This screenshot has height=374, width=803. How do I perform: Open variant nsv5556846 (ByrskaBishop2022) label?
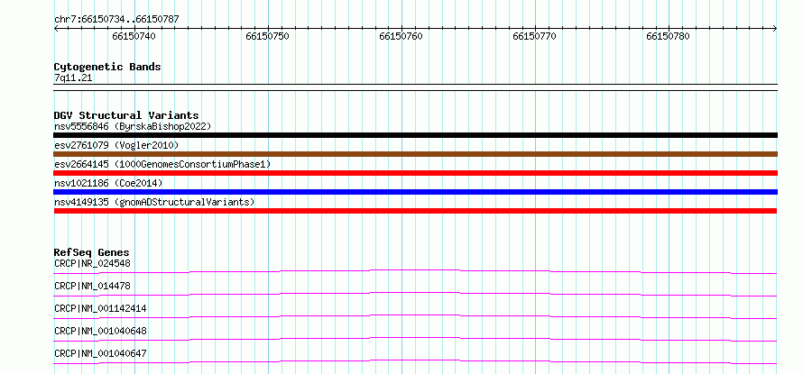click(133, 126)
